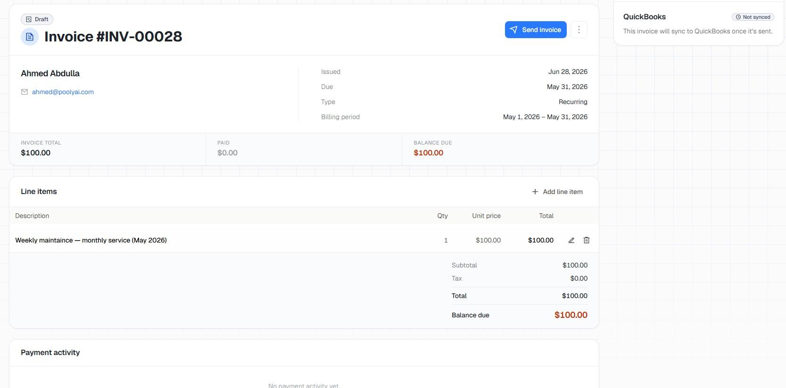Click the QuickBooks panel heading
Screen dimensions: 786x388
pos(644,17)
